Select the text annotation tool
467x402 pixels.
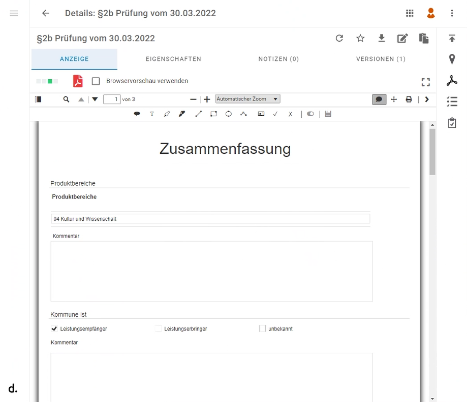coord(152,114)
